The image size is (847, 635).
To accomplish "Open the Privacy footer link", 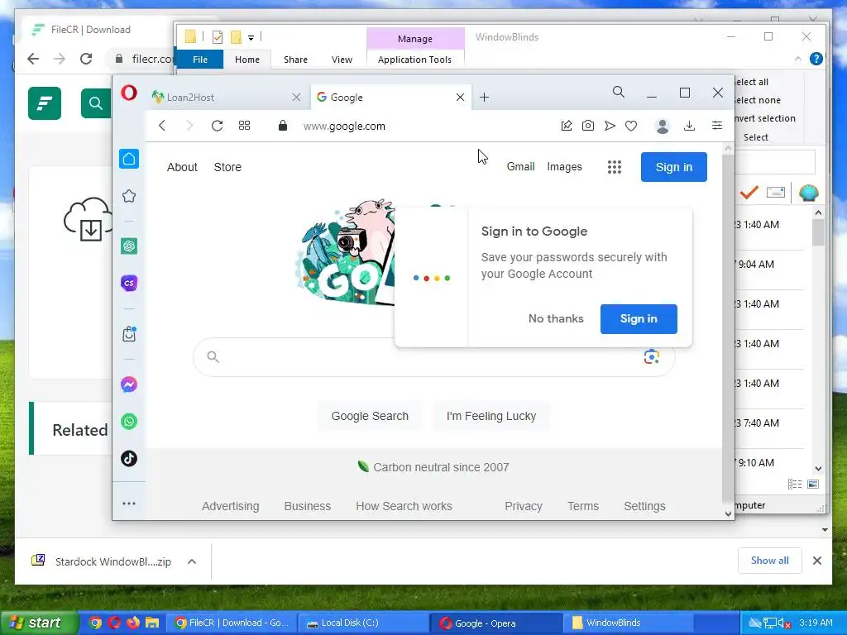I will click(x=524, y=506).
